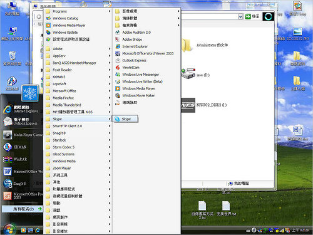Open My Computer desktop icon
The image size is (313, 235).
click(12, 8)
